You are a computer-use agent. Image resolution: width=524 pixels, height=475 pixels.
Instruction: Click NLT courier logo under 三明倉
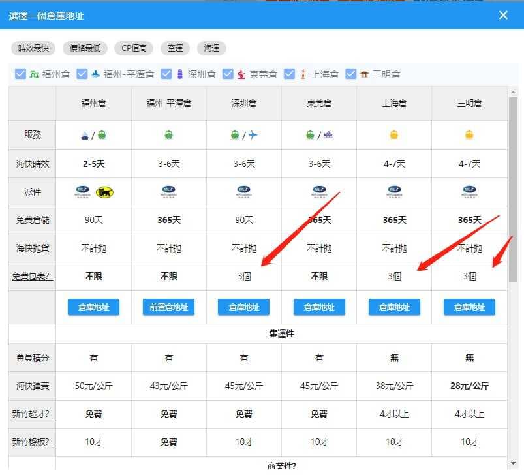pyautogui.click(x=470, y=192)
